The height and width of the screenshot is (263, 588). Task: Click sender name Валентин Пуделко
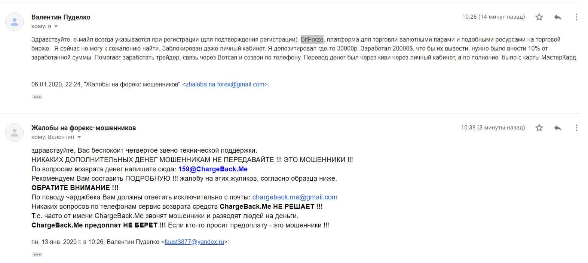(61, 17)
